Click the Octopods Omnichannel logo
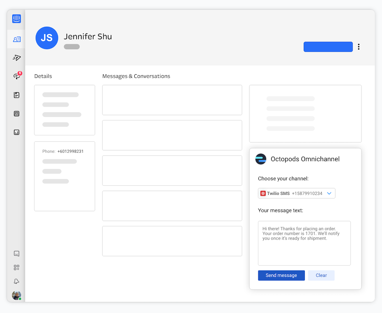Image resolution: width=382 pixels, height=313 pixels. point(261,159)
